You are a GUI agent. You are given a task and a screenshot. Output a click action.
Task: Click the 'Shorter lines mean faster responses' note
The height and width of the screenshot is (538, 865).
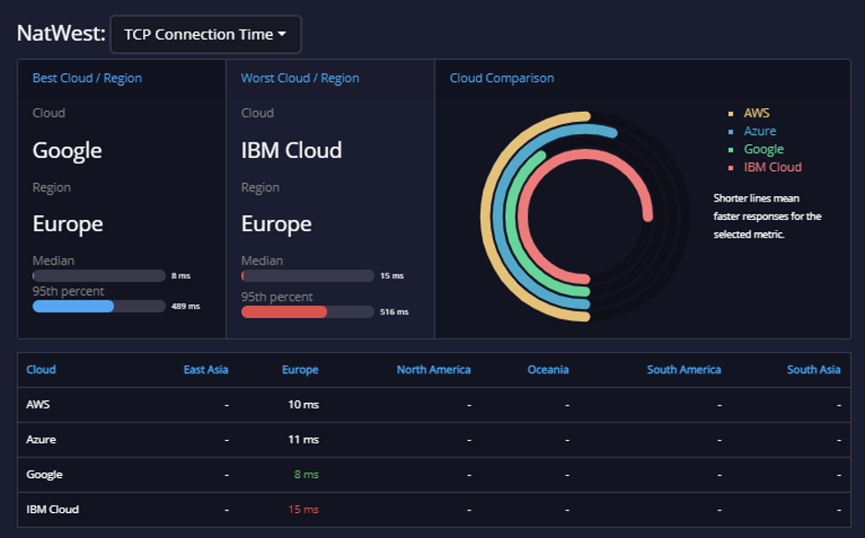coord(767,216)
